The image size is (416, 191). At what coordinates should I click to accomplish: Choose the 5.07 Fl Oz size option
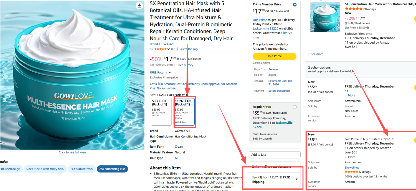tap(161, 112)
